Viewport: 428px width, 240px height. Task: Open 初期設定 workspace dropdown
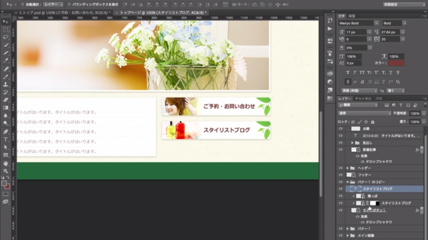click(404, 4)
